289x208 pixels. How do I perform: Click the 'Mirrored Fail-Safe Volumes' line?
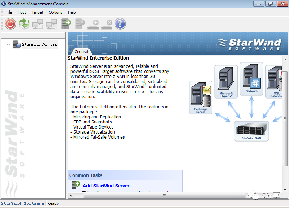point(98,137)
